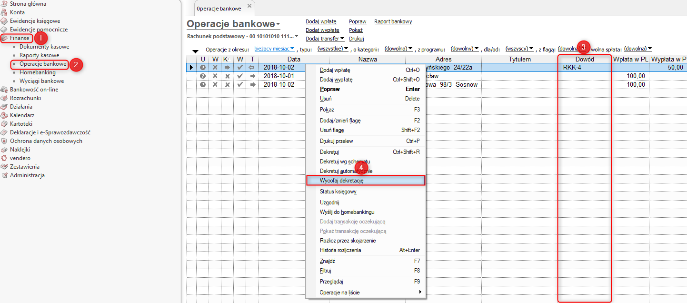Close the Operacje bankowe tab

pyautogui.click(x=249, y=6)
